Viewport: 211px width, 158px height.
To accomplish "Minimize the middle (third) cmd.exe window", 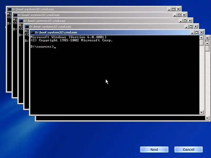I will click(x=181, y=21).
